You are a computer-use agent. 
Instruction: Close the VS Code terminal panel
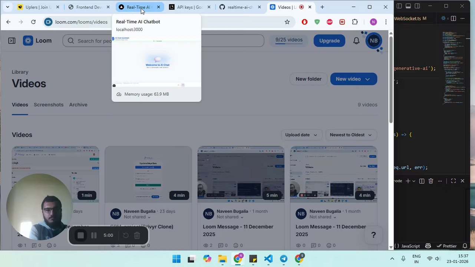pos(462,181)
